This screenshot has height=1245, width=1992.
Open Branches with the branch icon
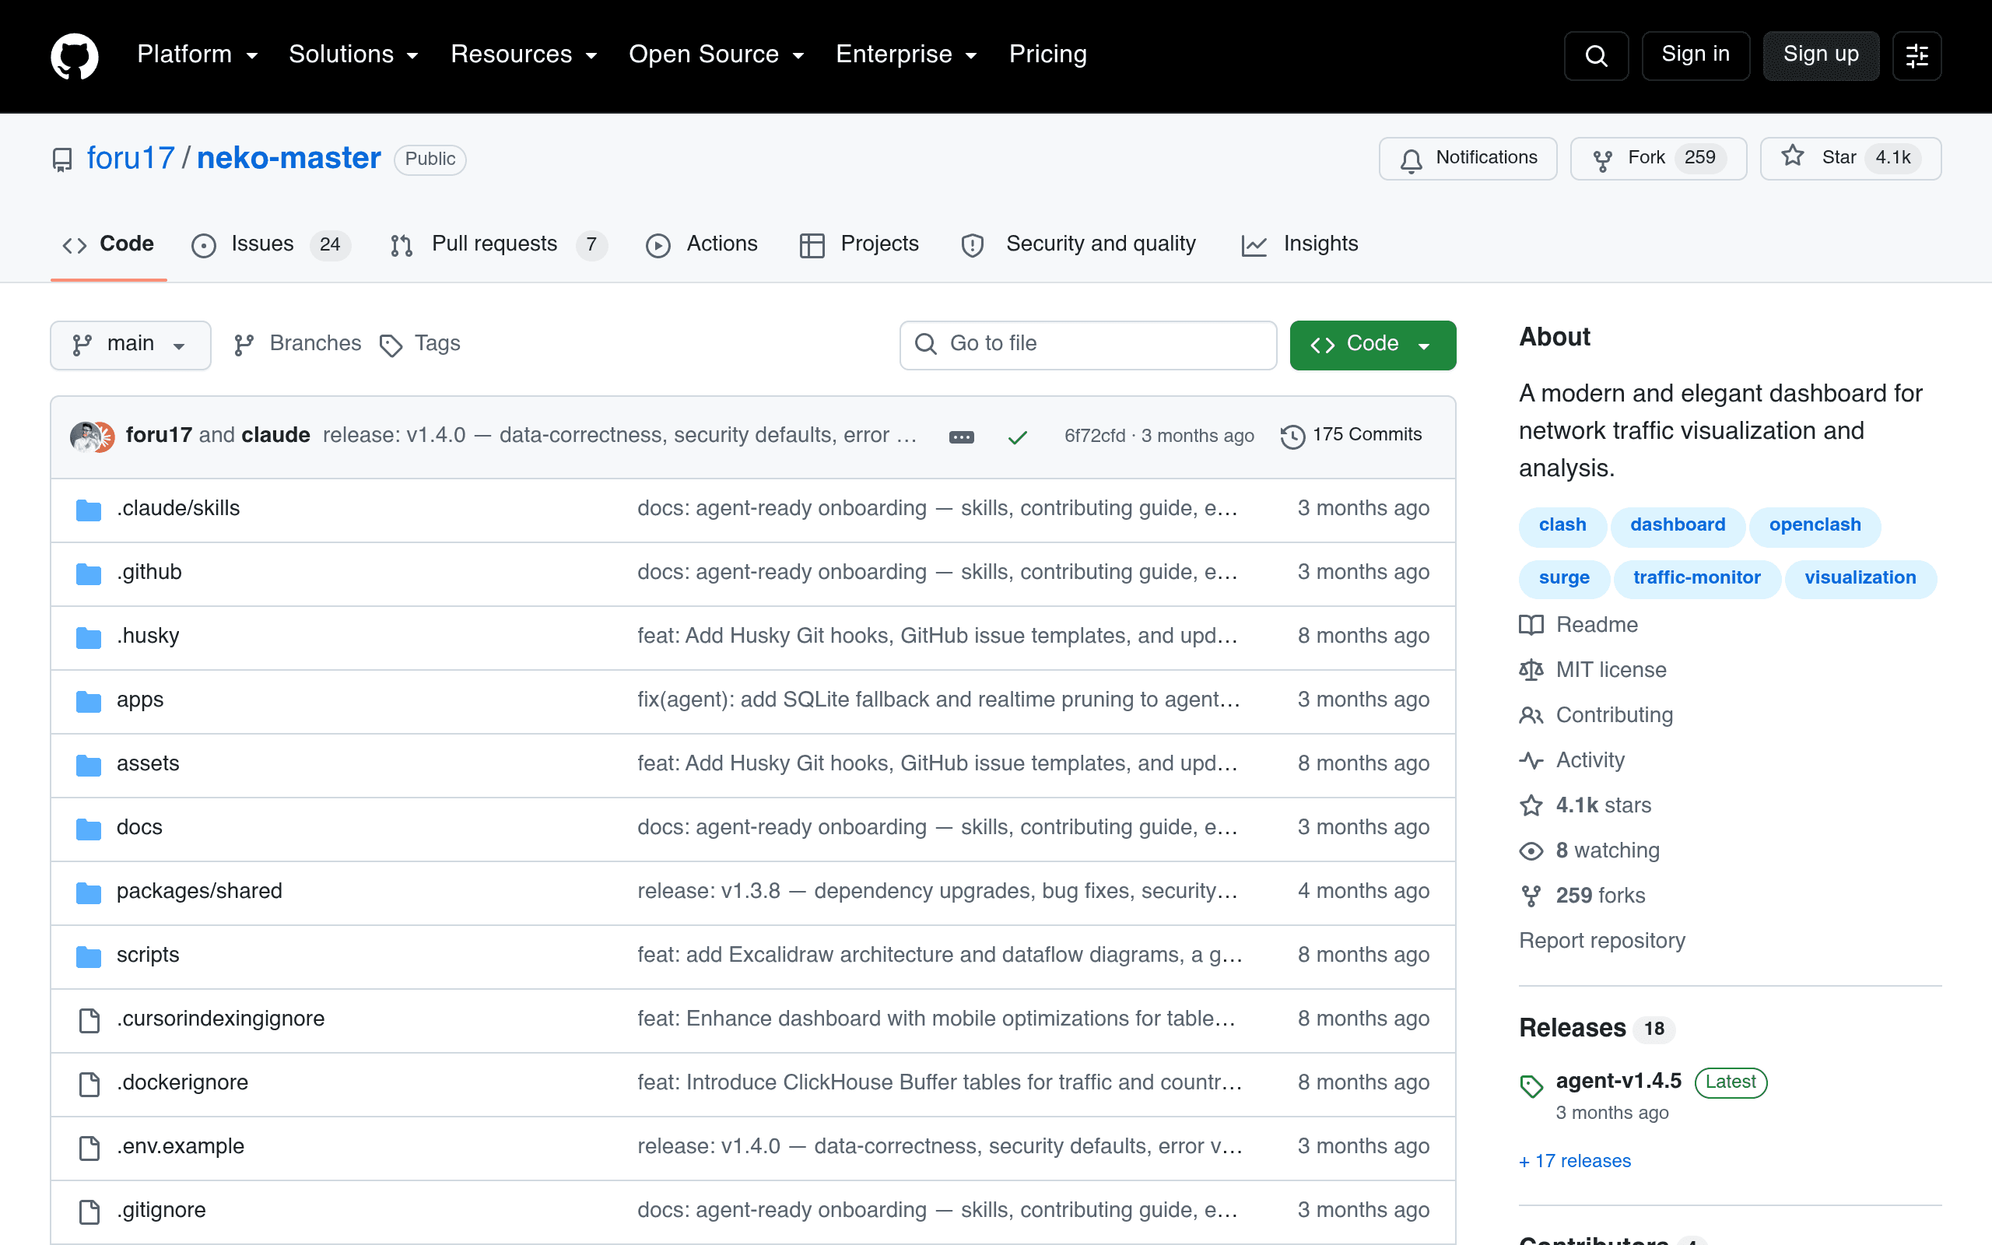pos(297,344)
